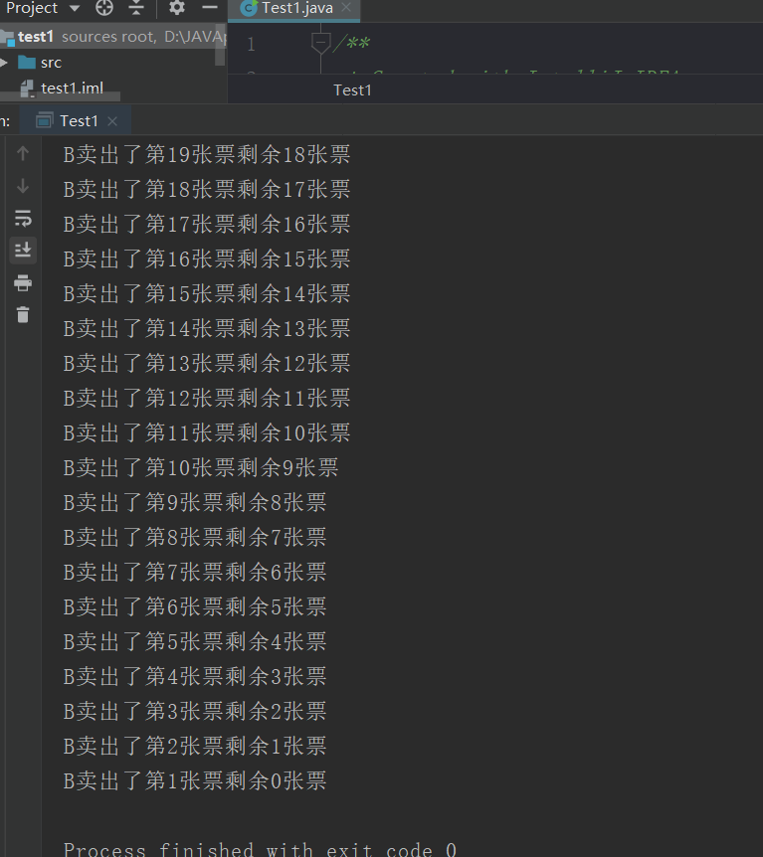This screenshot has height=857, width=763.
Task: Click output line B卖出了第16张票剩余15张票
Action: tap(207, 259)
